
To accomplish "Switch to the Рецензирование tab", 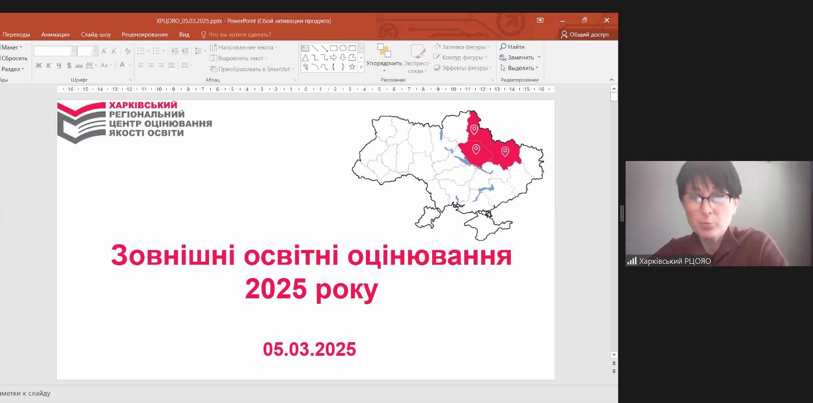I will point(144,35).
